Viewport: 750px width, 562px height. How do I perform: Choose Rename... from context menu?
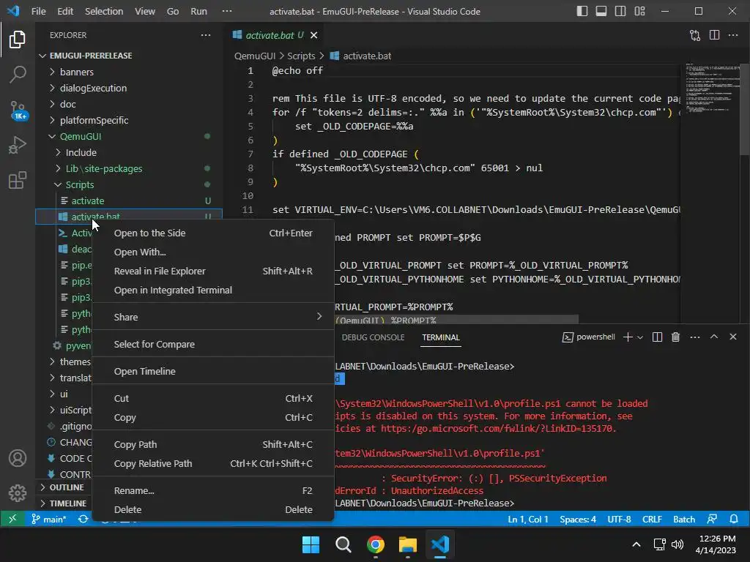coord(213,491)
